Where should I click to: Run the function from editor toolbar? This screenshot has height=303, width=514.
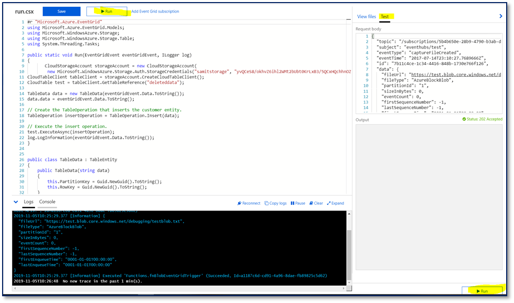[x=107, y=11]
